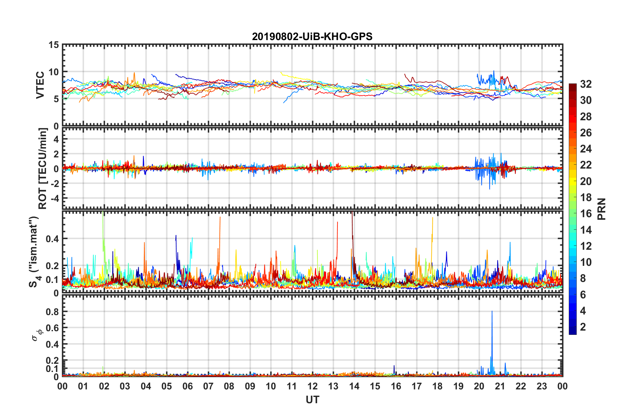The width and height of the screenshot is (625, 418).
Task: Select the UT x-axis label
Action: [x=312, y=400]
